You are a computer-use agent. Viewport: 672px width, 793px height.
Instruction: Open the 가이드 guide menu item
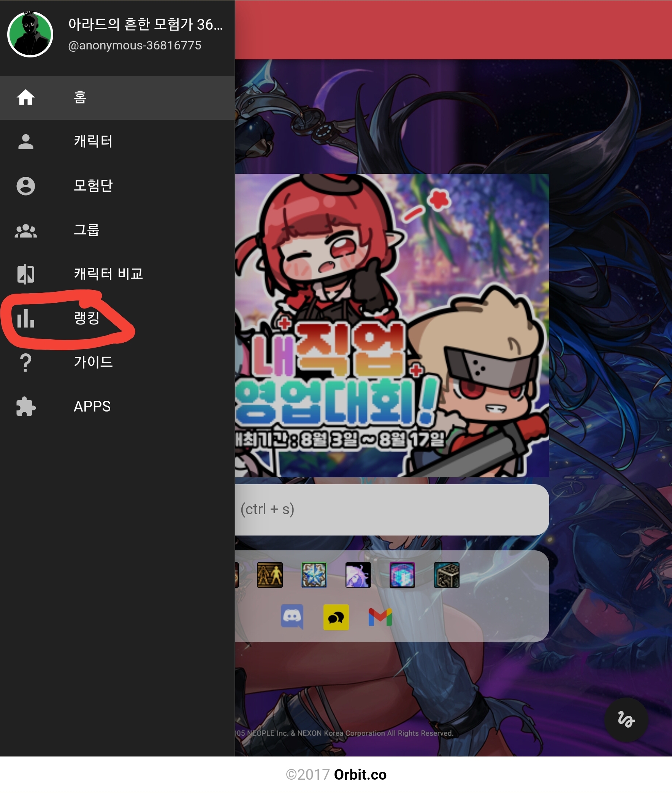point(117,362)
